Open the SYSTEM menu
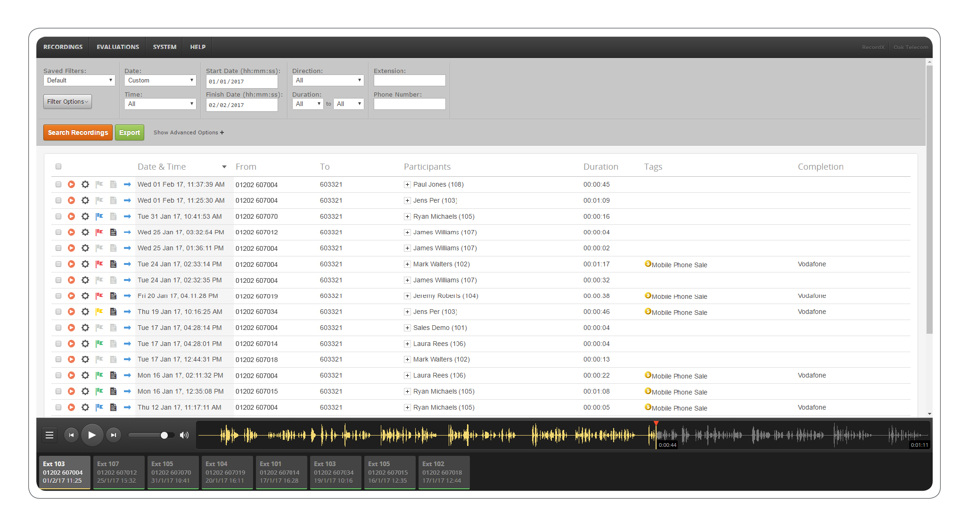Viewport: 969px width, 527px height. click(x=164, y=47)
